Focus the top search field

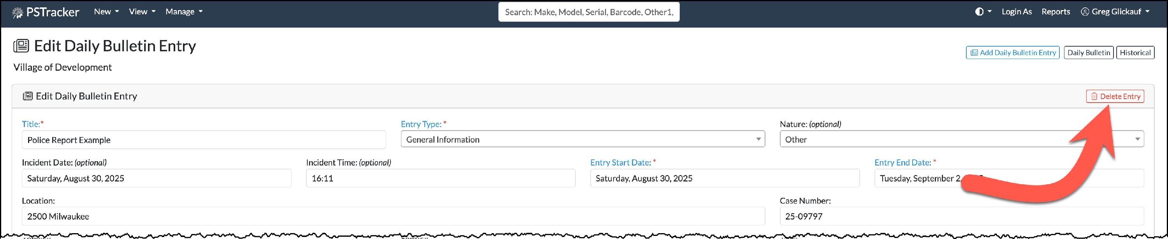(589, 12)
